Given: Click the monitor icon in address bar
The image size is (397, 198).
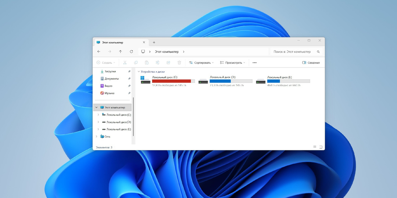Looking at the screenshot, I should tap(143, 52).
